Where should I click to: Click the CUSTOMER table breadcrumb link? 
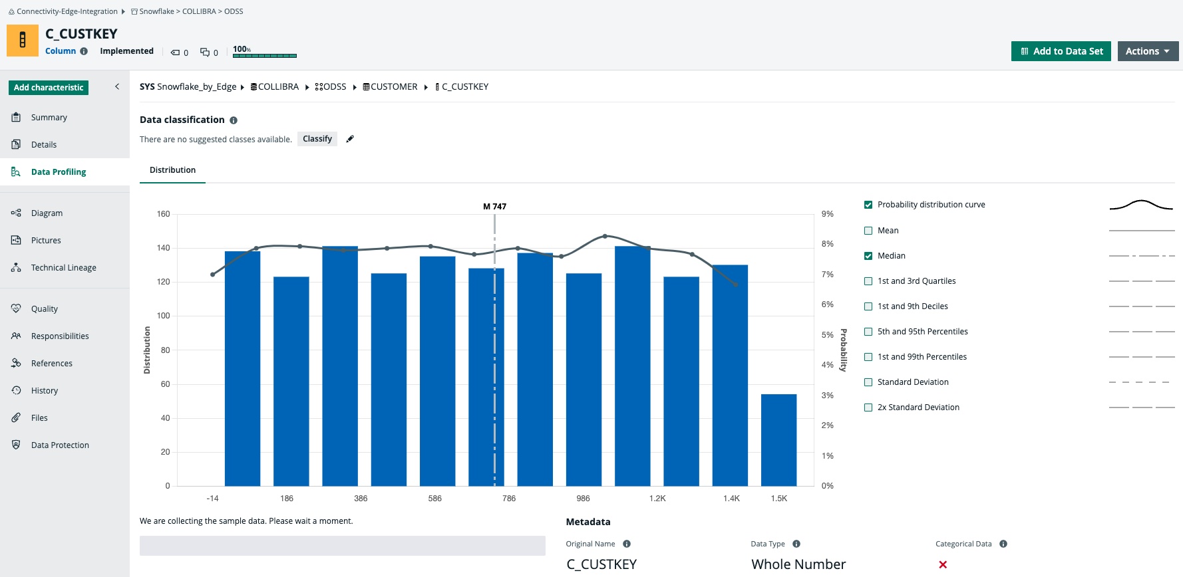[393, 87]
